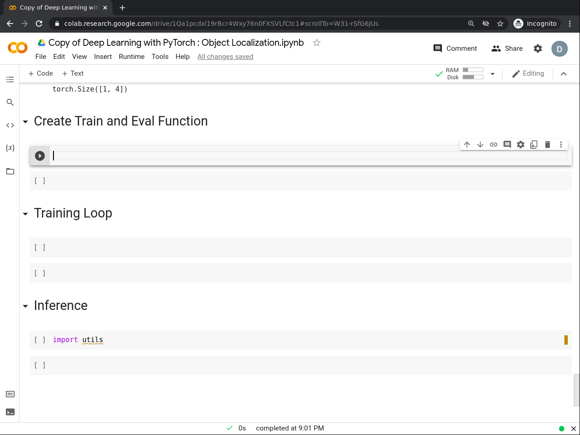Delete the selected code cell

coord(547,144)
